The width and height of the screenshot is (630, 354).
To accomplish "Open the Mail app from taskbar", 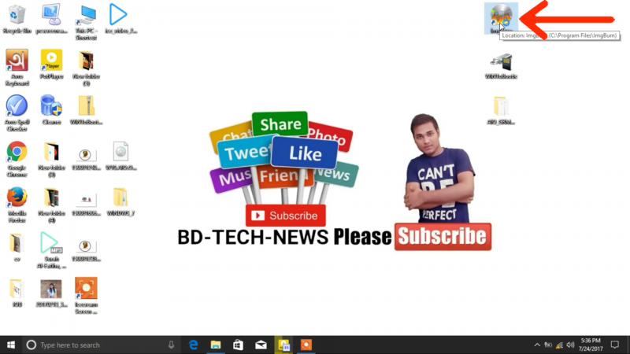I will [x=261, y=345].
